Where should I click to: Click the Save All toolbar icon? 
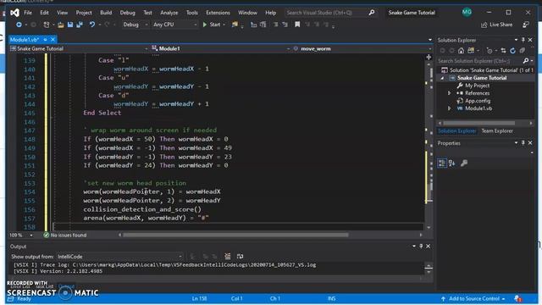point(80,25)
